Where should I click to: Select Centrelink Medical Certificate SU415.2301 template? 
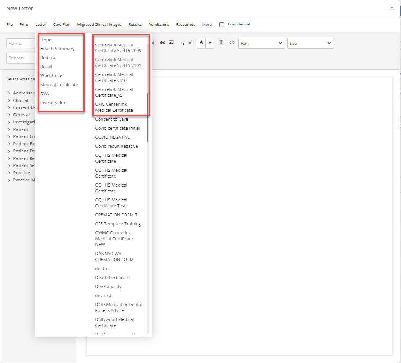tap(118, 62)
